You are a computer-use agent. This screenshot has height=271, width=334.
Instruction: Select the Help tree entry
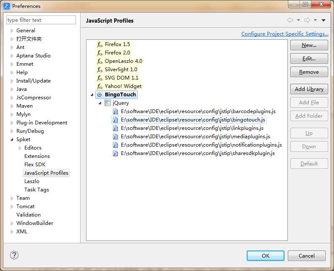[22, 72]
